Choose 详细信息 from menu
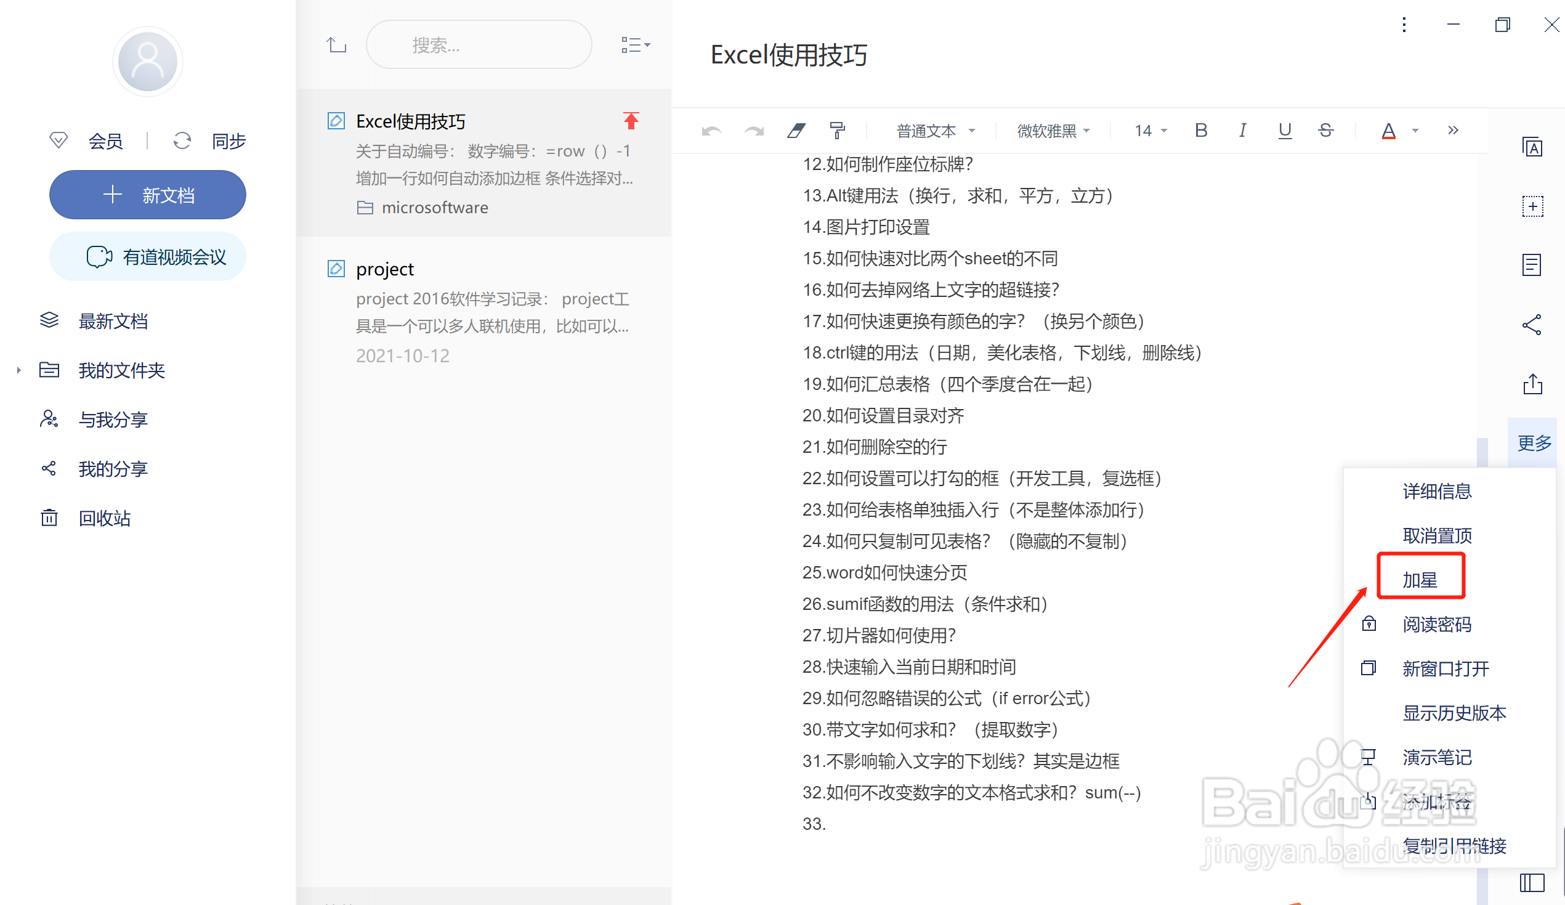Image resolution: width=1565 pixels, height=905 pixels. point(1437,491)
